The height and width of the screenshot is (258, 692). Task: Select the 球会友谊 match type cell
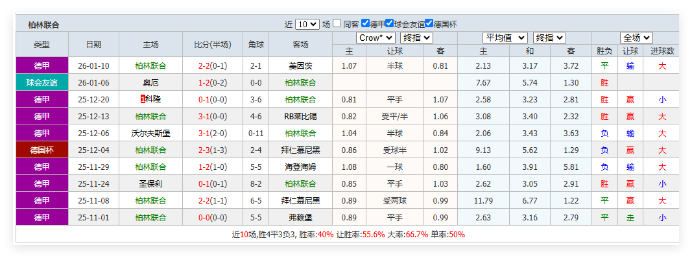coord(42,82)
